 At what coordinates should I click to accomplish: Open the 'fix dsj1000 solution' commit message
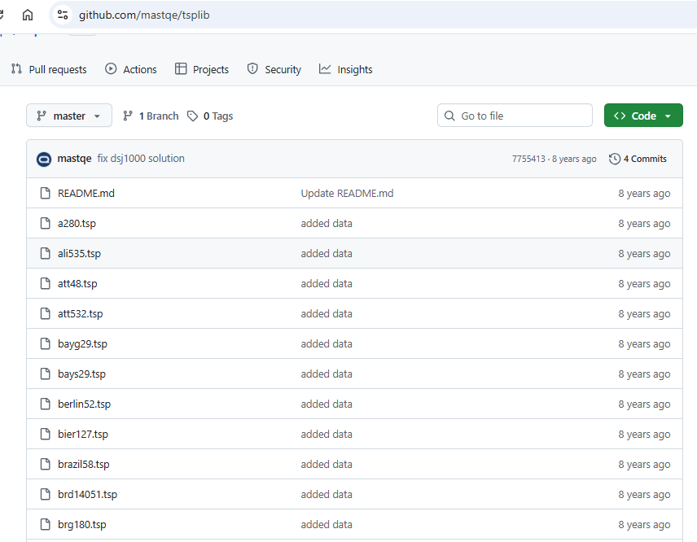pyautogui.click(x=141, y=159)
